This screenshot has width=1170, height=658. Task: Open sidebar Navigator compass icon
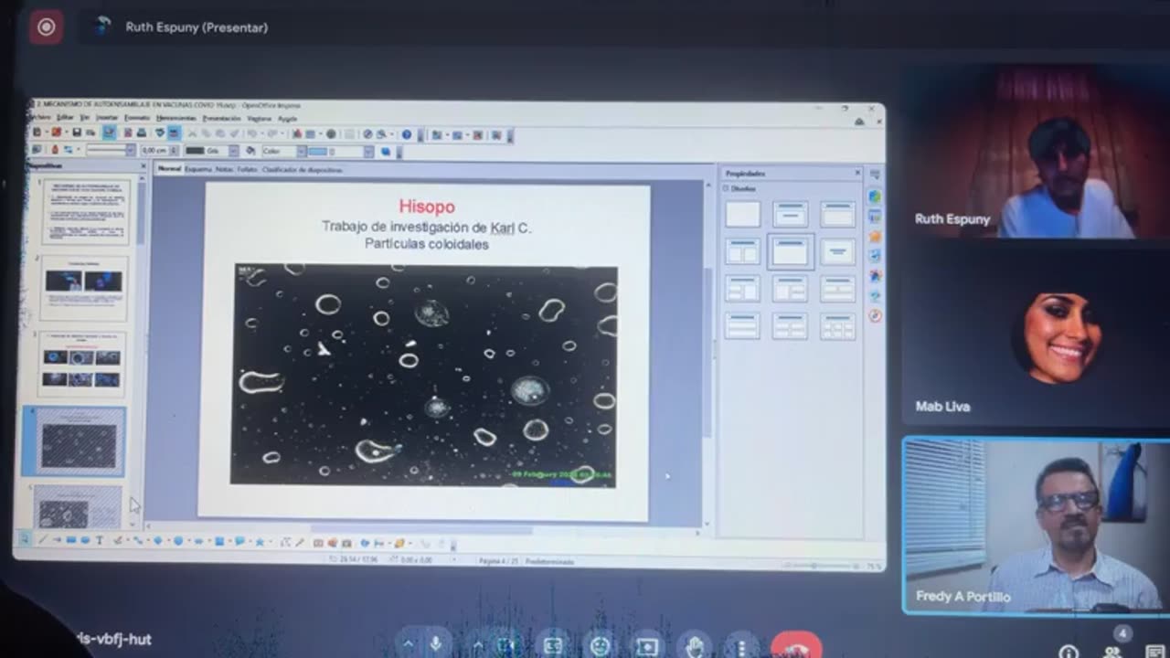[875, 315]
